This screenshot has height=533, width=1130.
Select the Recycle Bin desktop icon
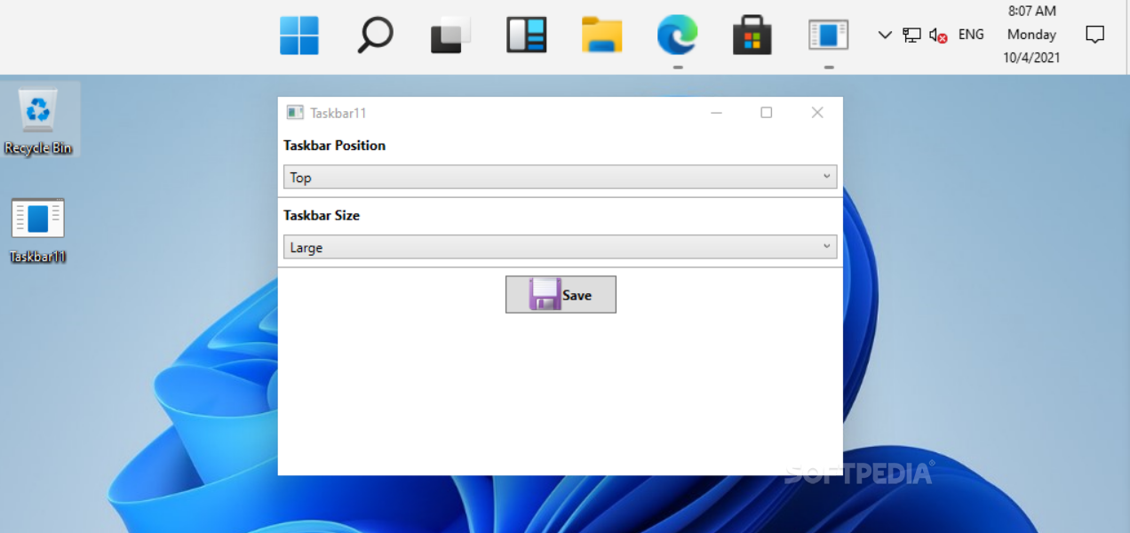(38, 120)
